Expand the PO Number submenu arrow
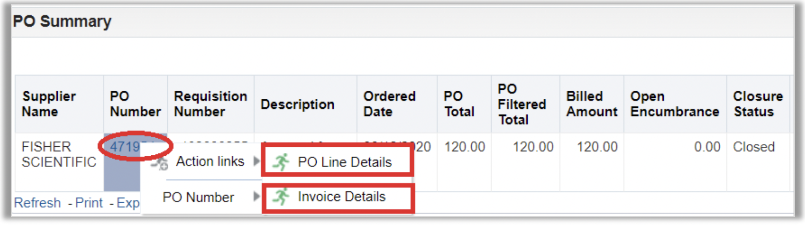Screen dimensions: 805x225 click(256, 197)
